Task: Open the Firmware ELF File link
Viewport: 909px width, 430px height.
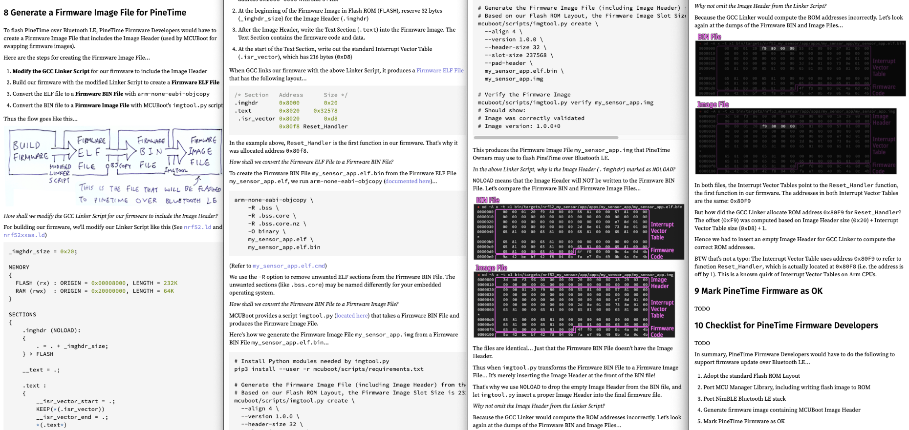Action: pyautogui.click(x=440, y=70)
